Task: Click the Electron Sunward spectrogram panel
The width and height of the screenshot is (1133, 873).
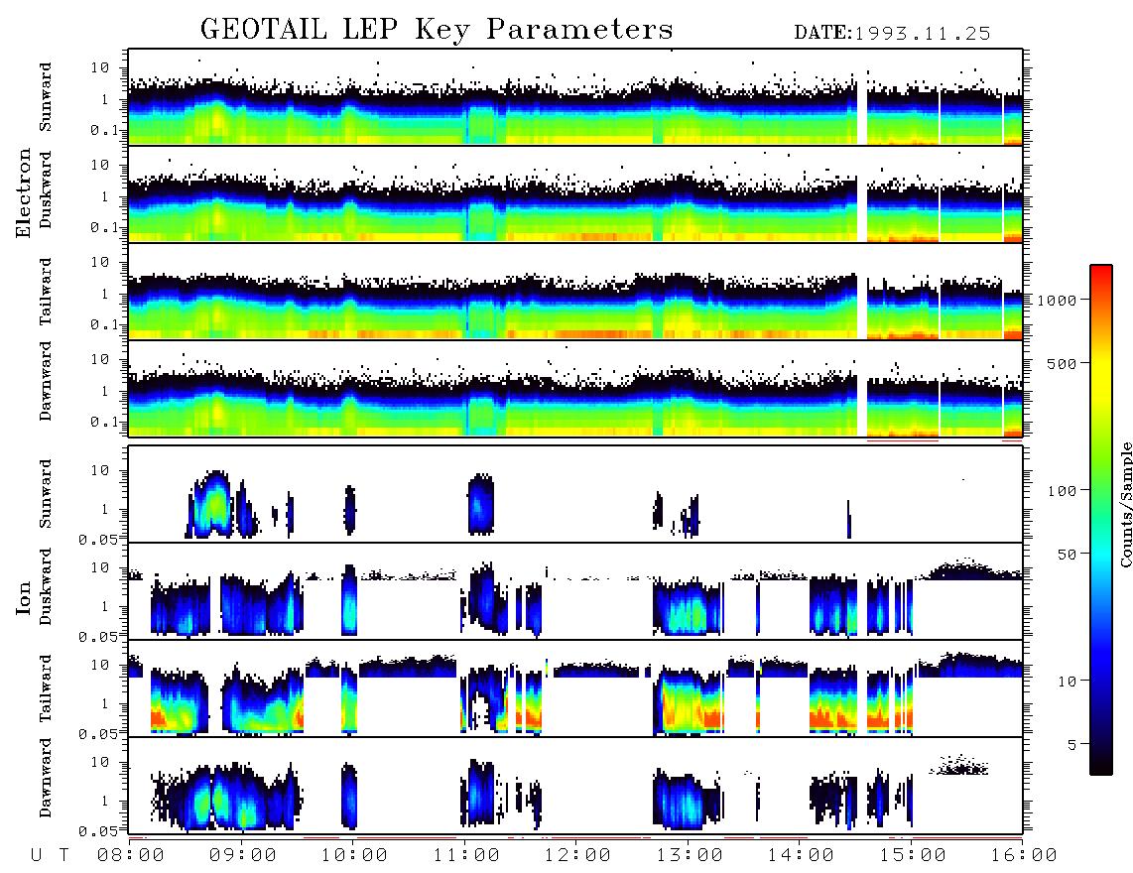Action: pos(575,97)
